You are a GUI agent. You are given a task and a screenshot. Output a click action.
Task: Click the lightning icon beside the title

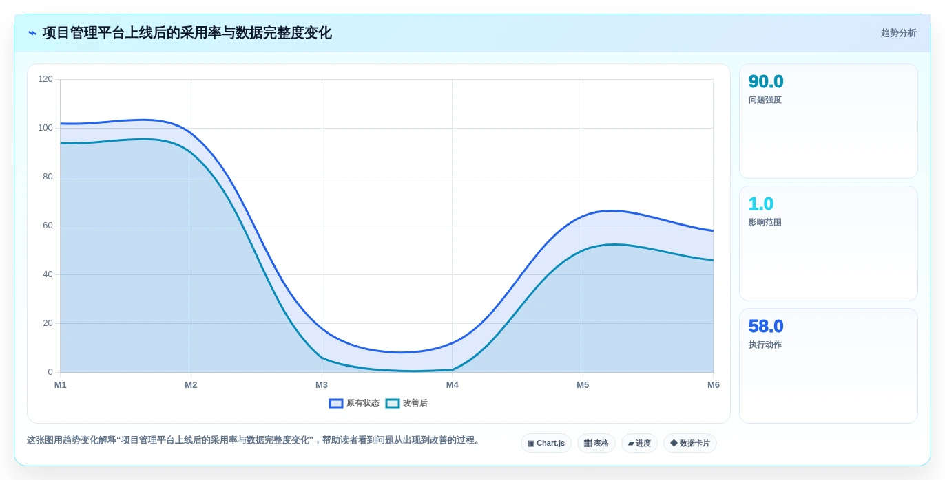[32, 33]
